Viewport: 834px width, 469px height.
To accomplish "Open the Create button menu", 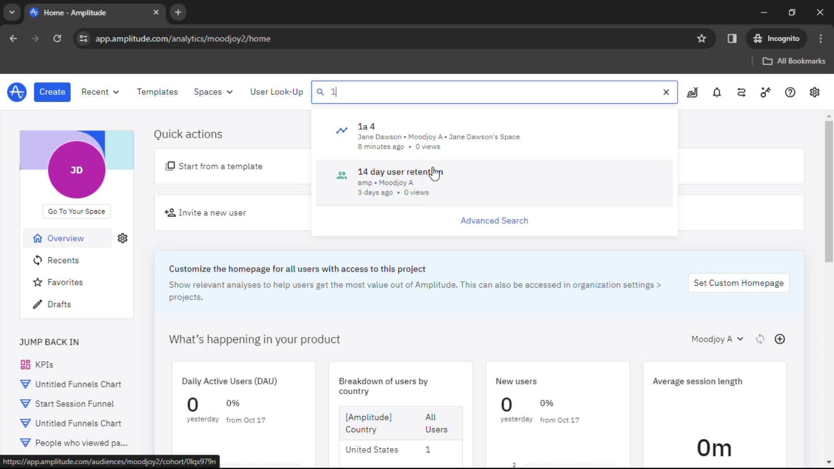I will pos(52,92).
